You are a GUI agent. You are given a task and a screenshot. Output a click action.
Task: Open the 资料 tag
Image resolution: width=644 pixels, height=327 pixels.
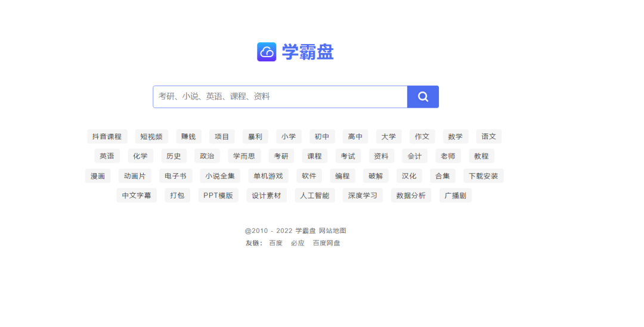(381, 156)
